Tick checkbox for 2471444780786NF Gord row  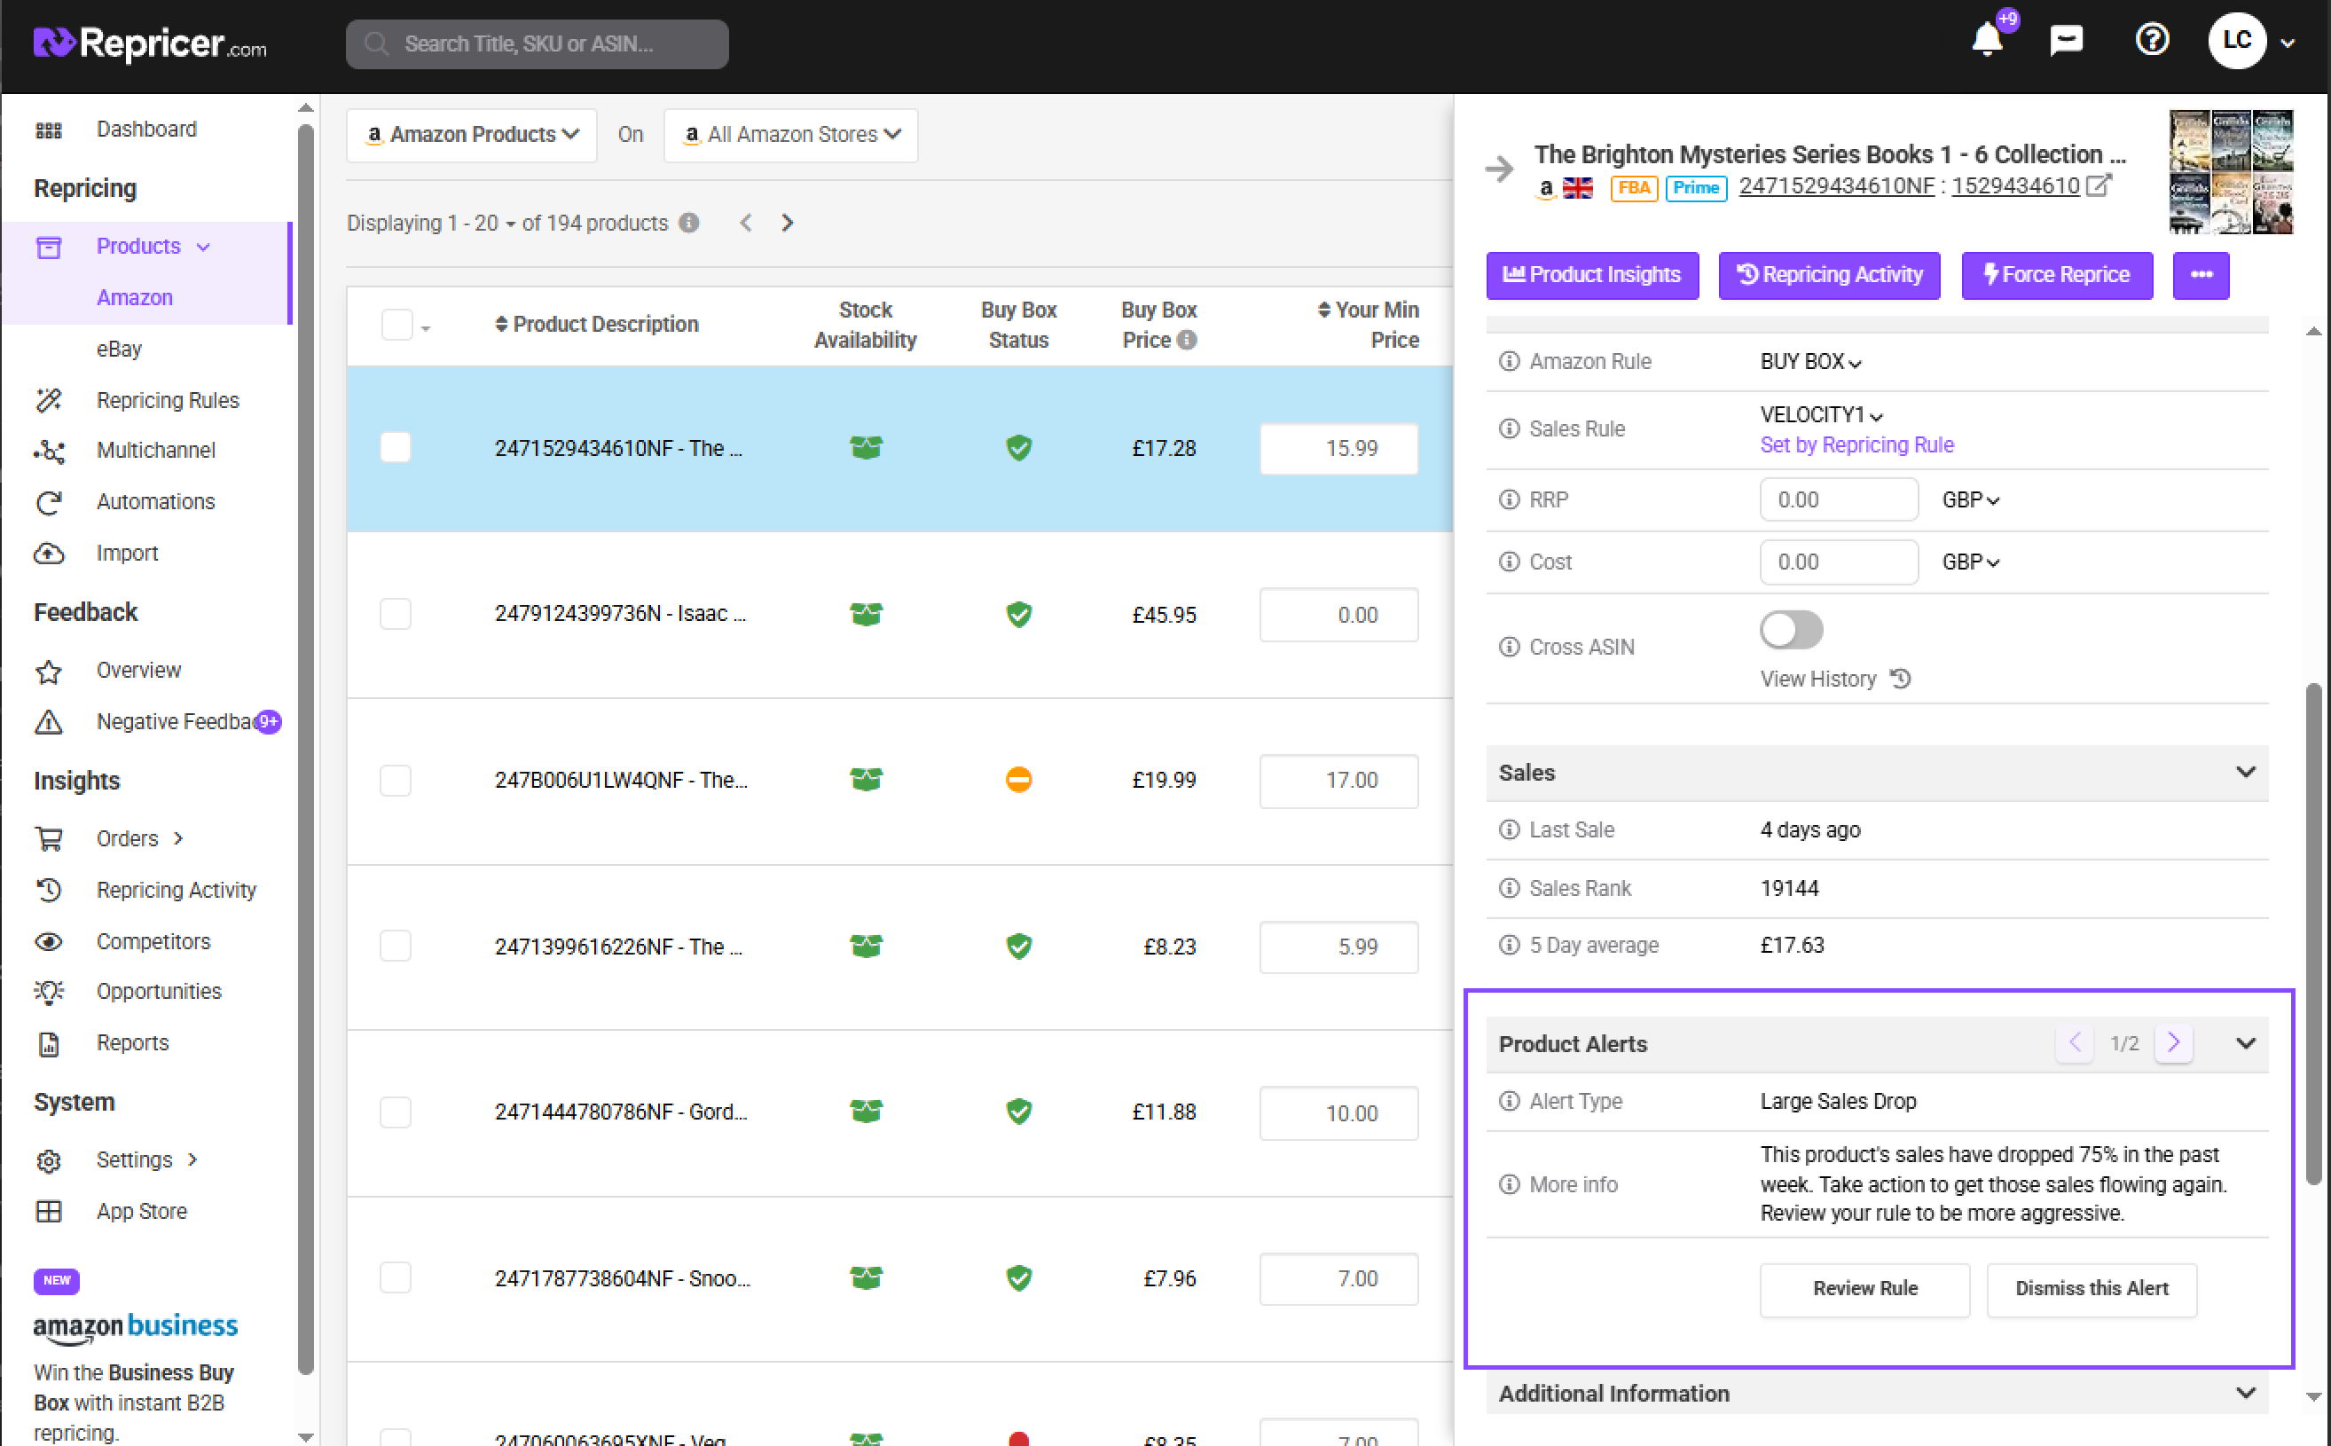[x=395, y=1112]
